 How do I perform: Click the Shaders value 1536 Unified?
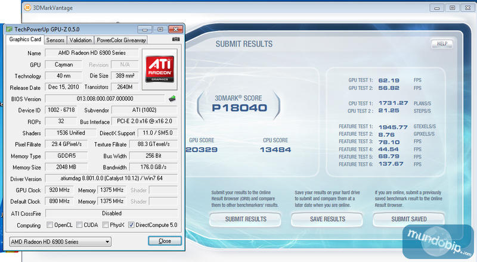70,133
